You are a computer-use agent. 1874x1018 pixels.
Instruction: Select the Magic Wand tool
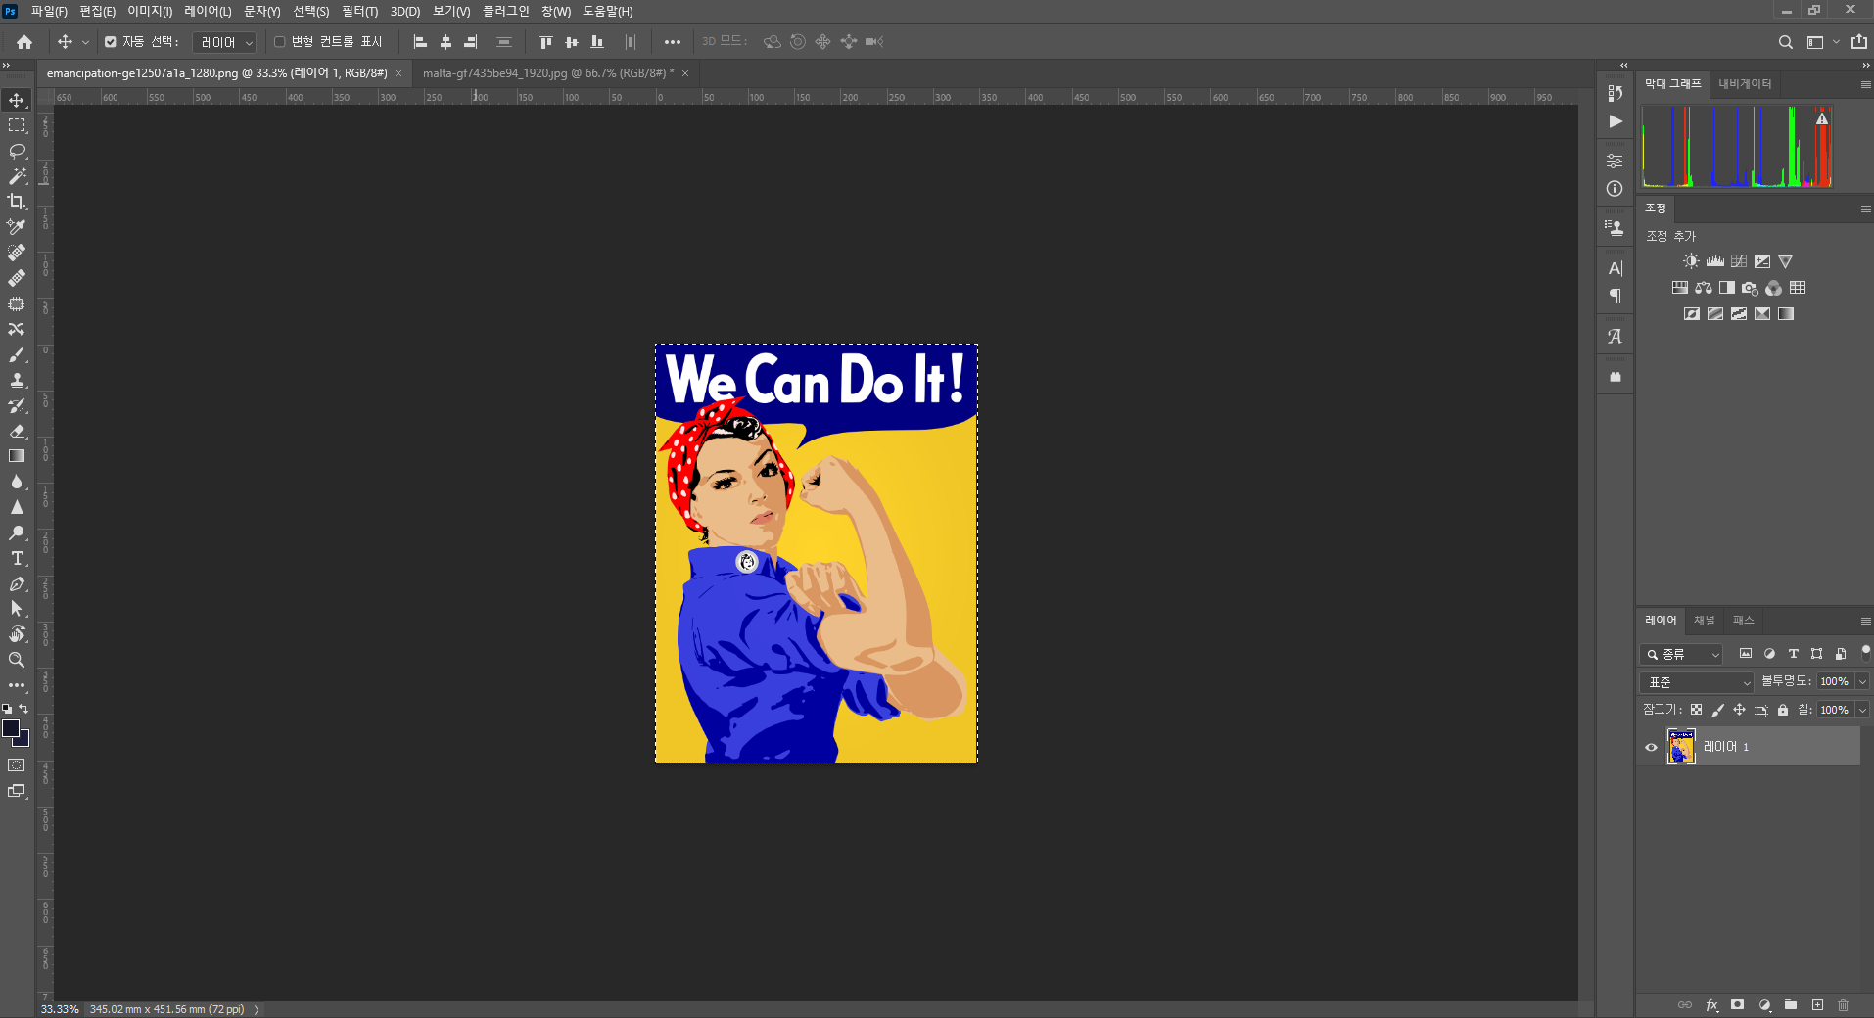click(17, 176)
